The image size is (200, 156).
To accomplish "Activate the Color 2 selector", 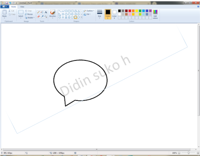I will point(114,14).
